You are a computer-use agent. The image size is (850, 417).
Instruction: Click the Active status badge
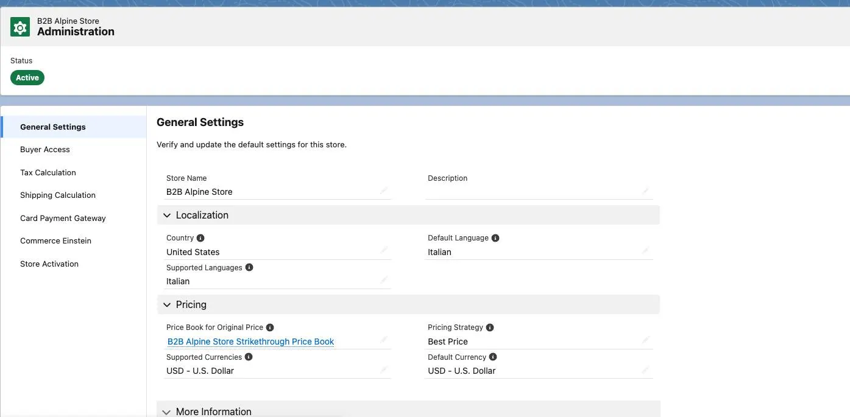click(27, 78)
